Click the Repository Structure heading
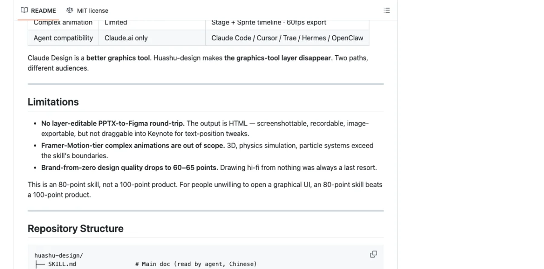The width and height of the screenshot is (544, 269). (75, 229)
